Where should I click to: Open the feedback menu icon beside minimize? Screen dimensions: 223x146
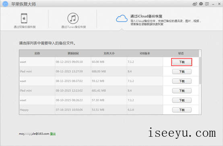(x=207, y=4)
